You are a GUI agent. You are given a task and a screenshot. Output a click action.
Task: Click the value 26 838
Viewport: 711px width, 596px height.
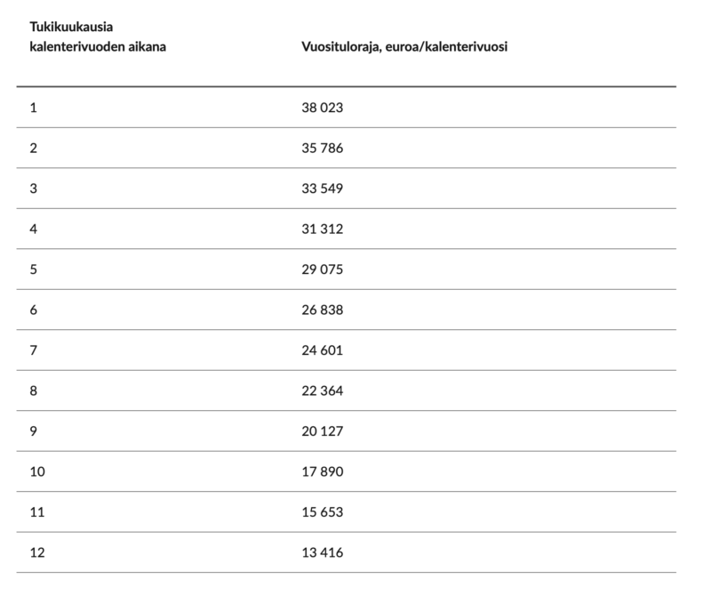point(322,310)
